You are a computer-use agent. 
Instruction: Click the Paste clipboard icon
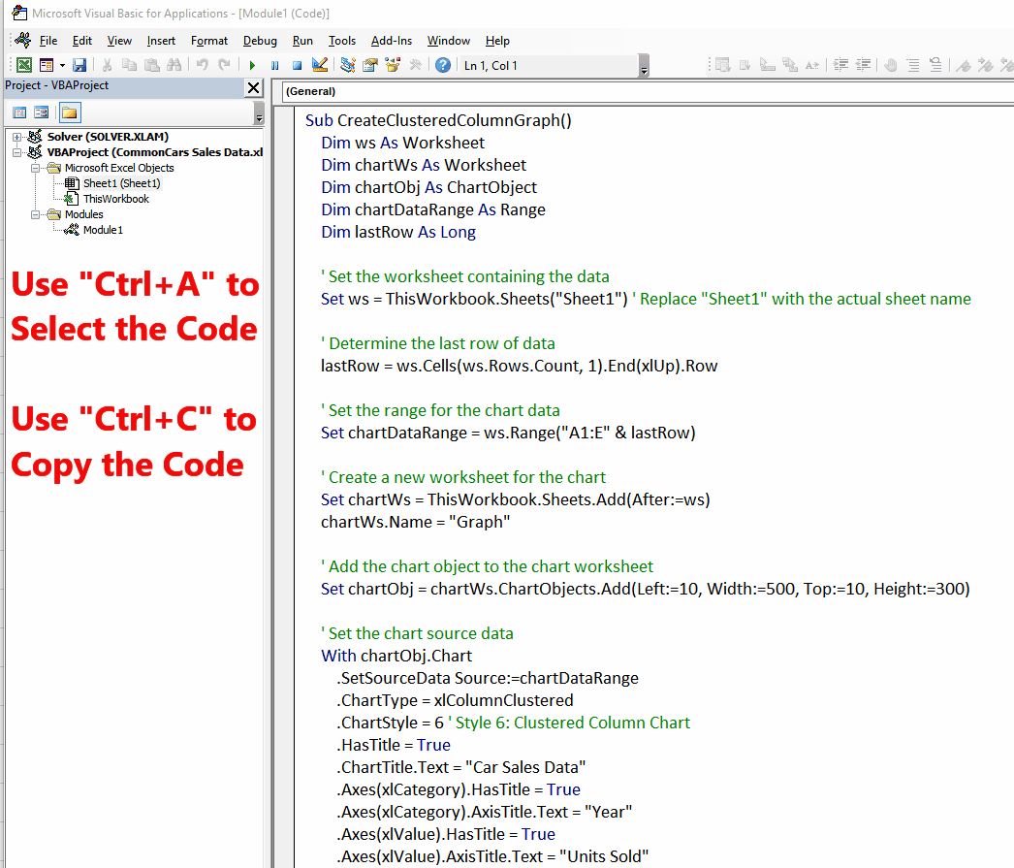152,65
